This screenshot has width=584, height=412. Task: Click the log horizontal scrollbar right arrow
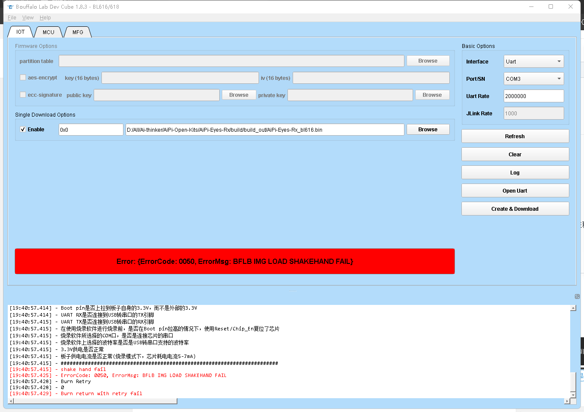[567, 401]
